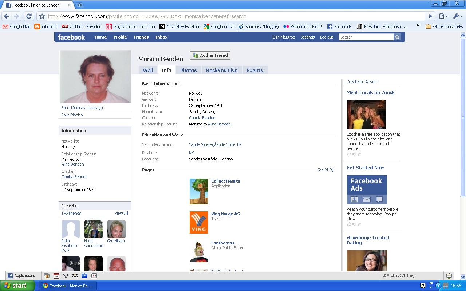The height and width of the screenshot is (291, 466).
Task: Thumbs up the Zoosk advert
Action: tap(349, 154)
